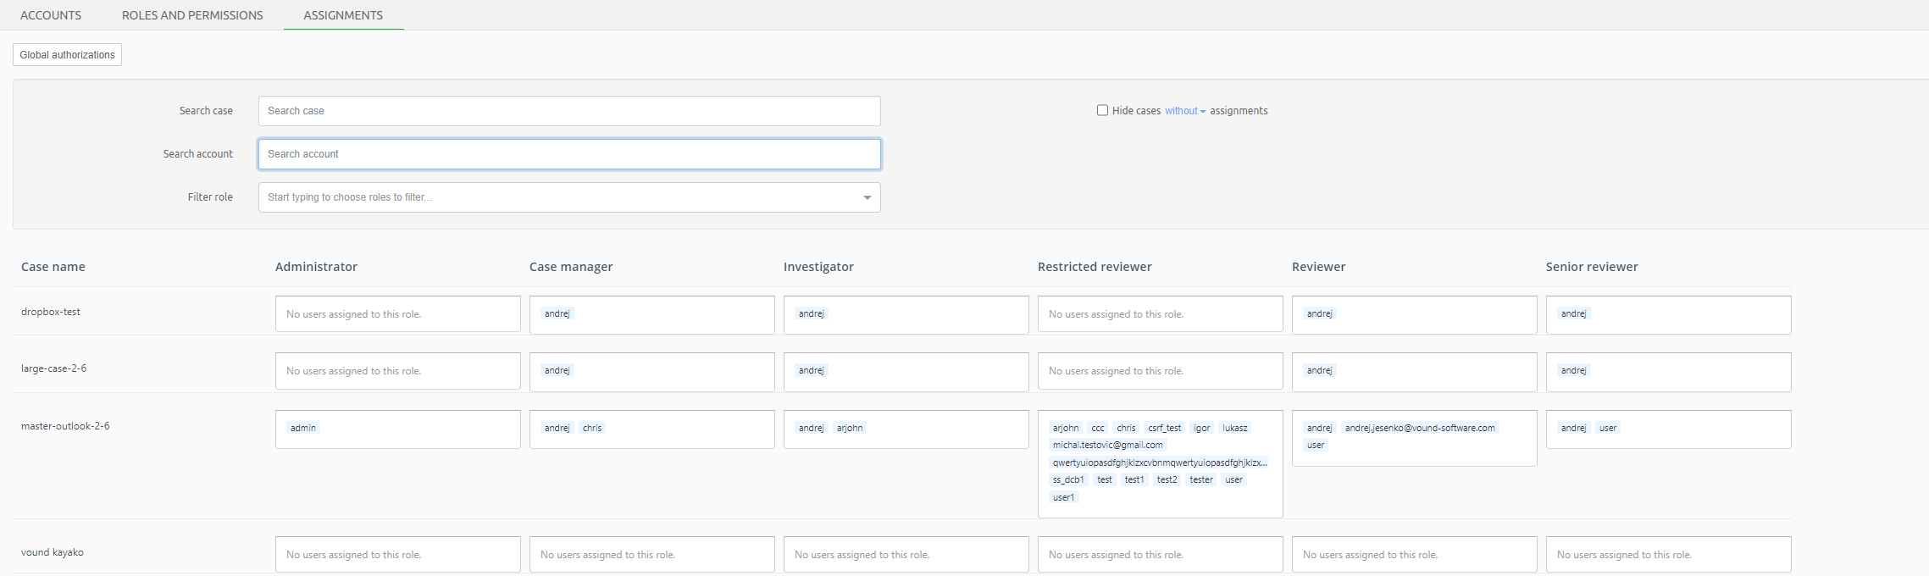This screenshot has width=1929, height=576.
Task: Click the master-outlook-2-6 case name
Action: click(65, 426)
